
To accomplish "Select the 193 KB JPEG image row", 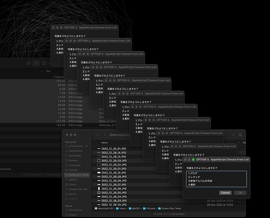I will (x=59, y=125).
